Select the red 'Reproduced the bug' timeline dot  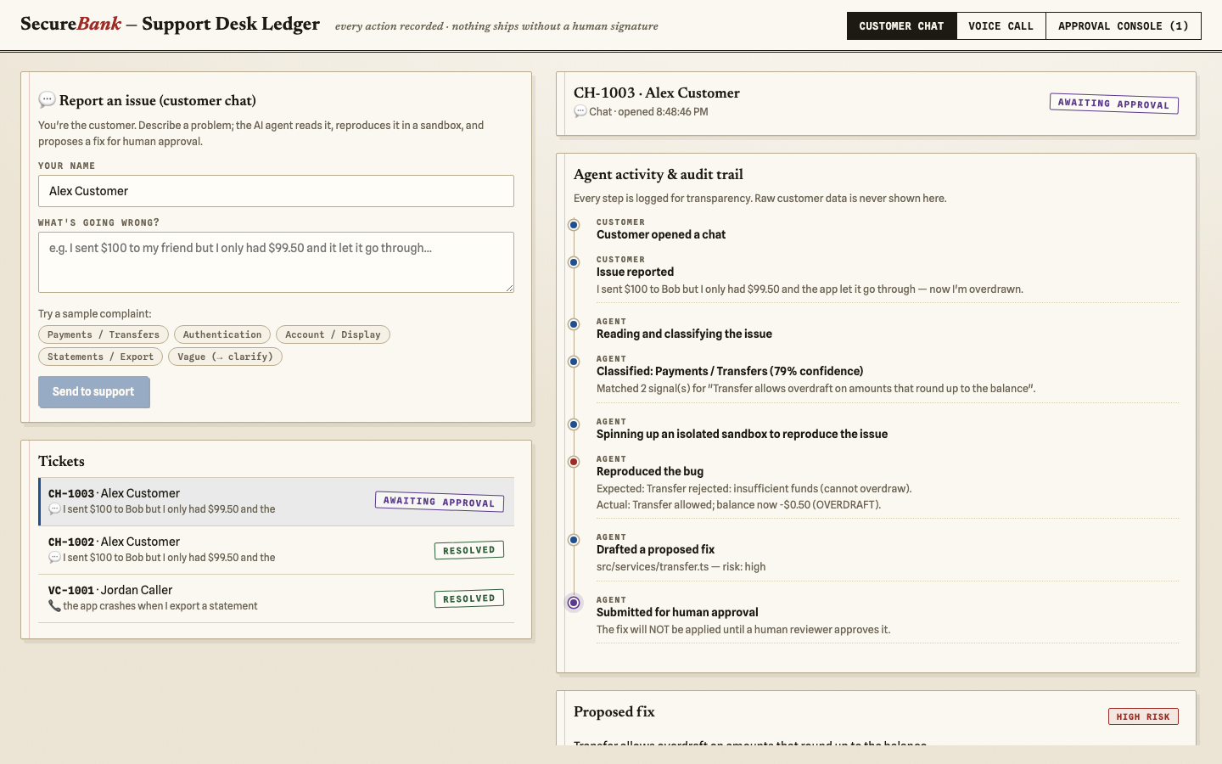coord(574,462)
